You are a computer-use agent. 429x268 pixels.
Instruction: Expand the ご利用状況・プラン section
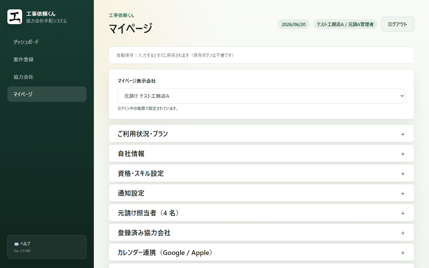(x=261, y=134)
